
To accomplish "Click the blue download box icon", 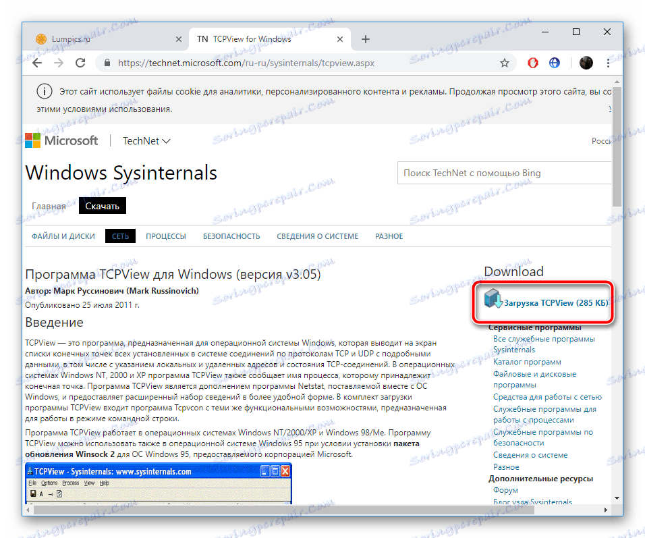I will click(x=492, y=299).
